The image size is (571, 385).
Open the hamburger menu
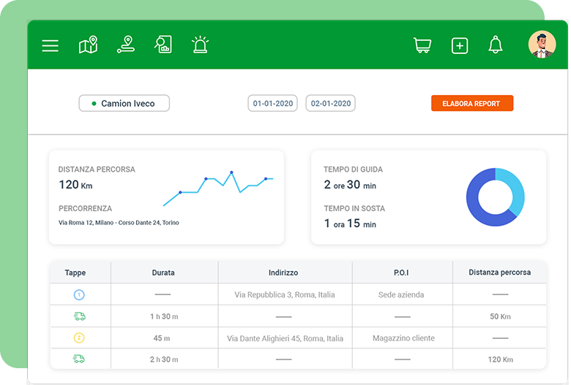click(50, 45)
